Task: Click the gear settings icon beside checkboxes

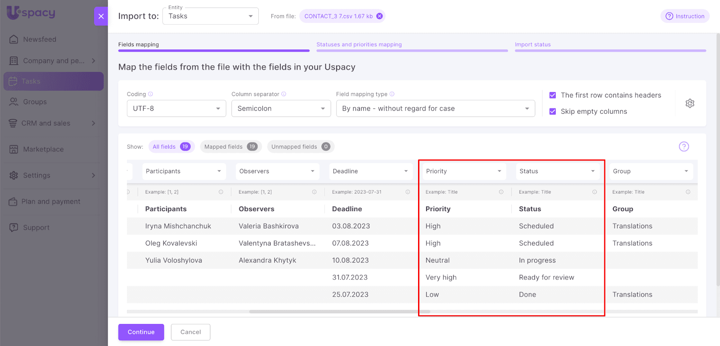Action: click(x=689, y=103)
